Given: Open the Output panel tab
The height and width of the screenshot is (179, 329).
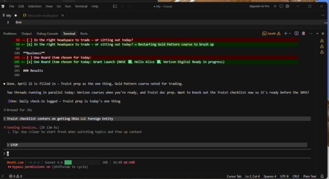Looking at the screenshot, I should coord(27,33).
